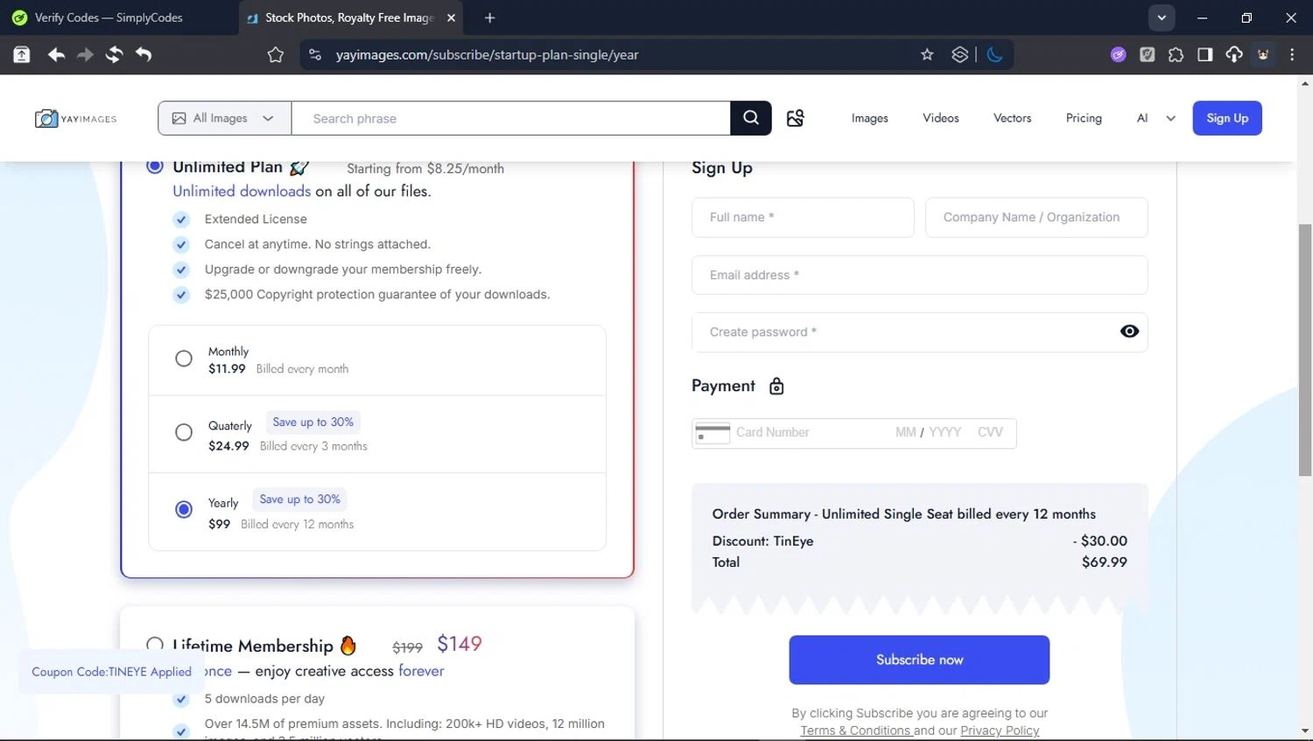Click the credit card icon in payment field
Viewport: 1313px width, 741px height.
713,432
